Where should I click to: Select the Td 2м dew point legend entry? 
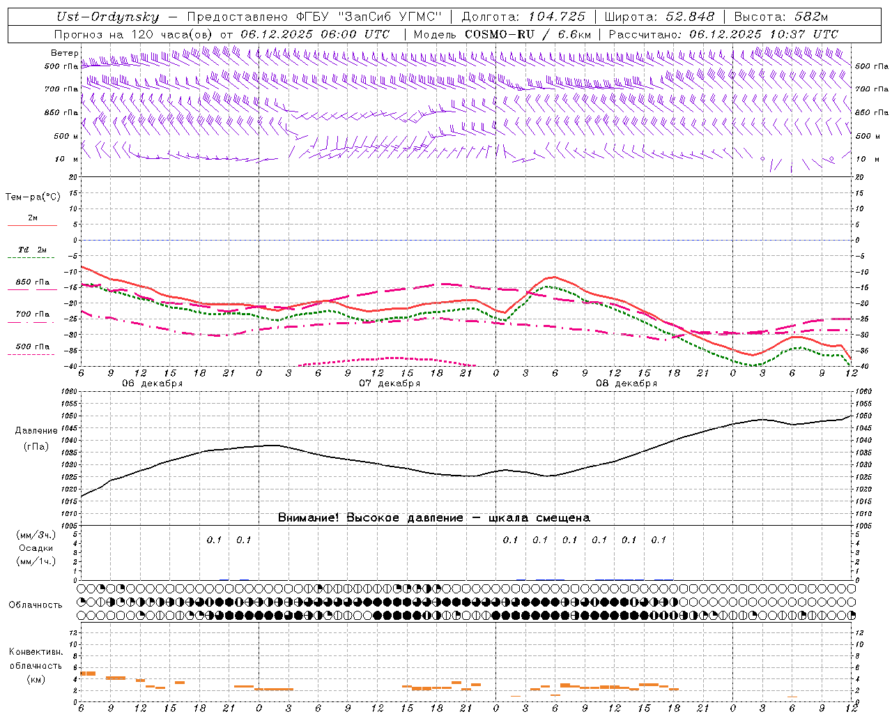pos(33,250)
